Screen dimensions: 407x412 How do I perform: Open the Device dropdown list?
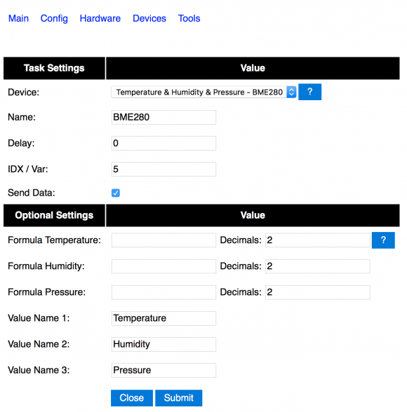click(203, 92)
